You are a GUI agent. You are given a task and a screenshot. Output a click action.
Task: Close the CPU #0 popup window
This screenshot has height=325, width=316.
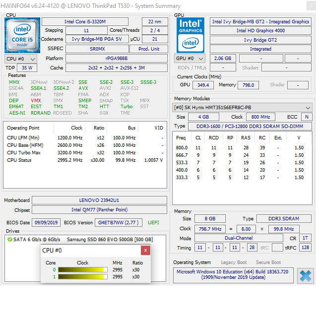pos(145,251)
